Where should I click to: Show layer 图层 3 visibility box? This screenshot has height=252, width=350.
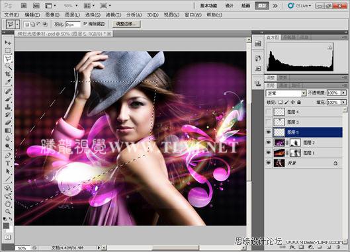pos(269,122)
